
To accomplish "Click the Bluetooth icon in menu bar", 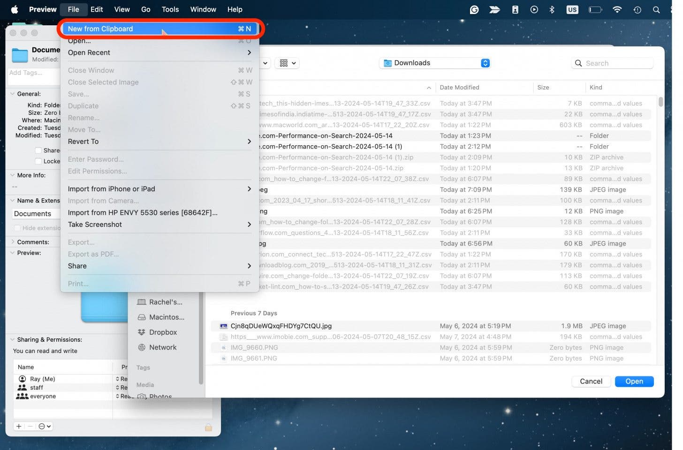I will (552, 9).
